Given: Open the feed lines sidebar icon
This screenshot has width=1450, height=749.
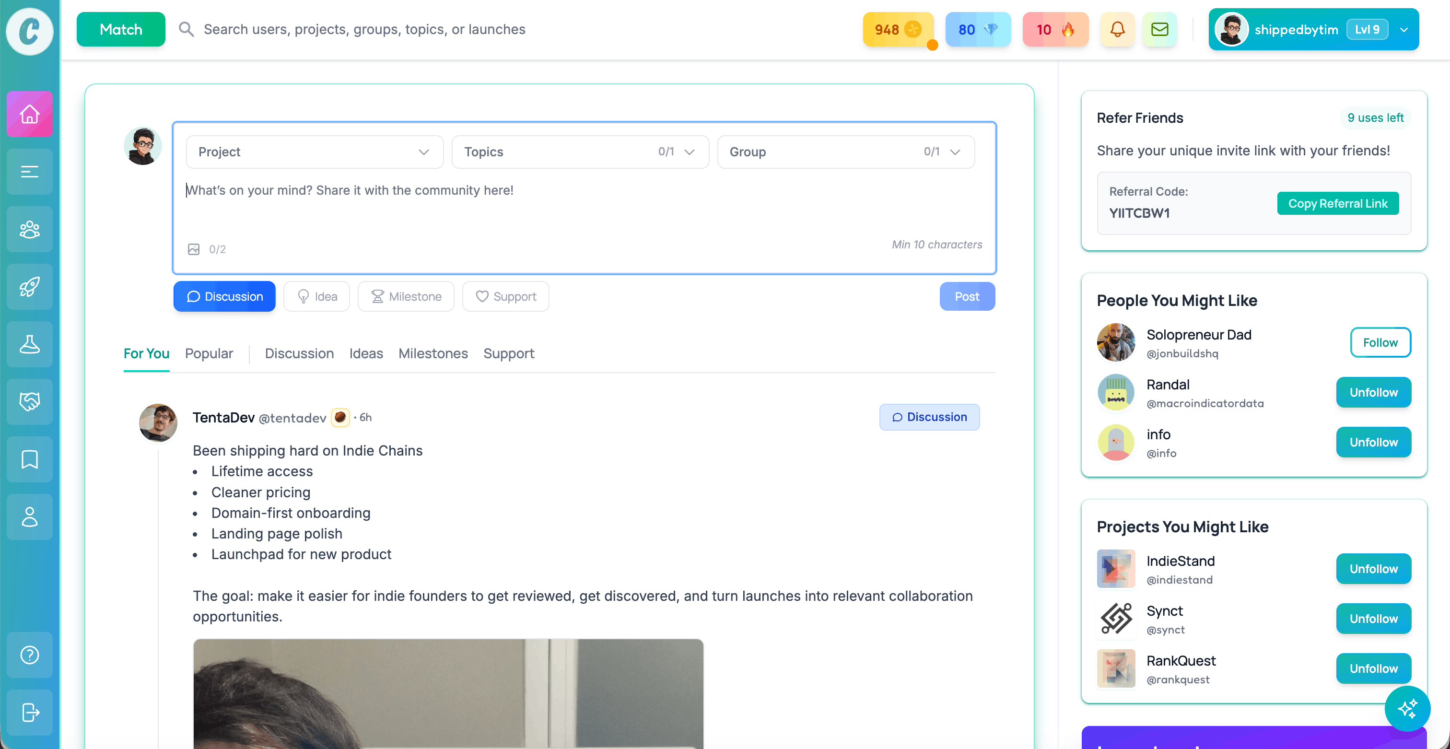Looking at the screenshot, I should (x=30, y=172).
